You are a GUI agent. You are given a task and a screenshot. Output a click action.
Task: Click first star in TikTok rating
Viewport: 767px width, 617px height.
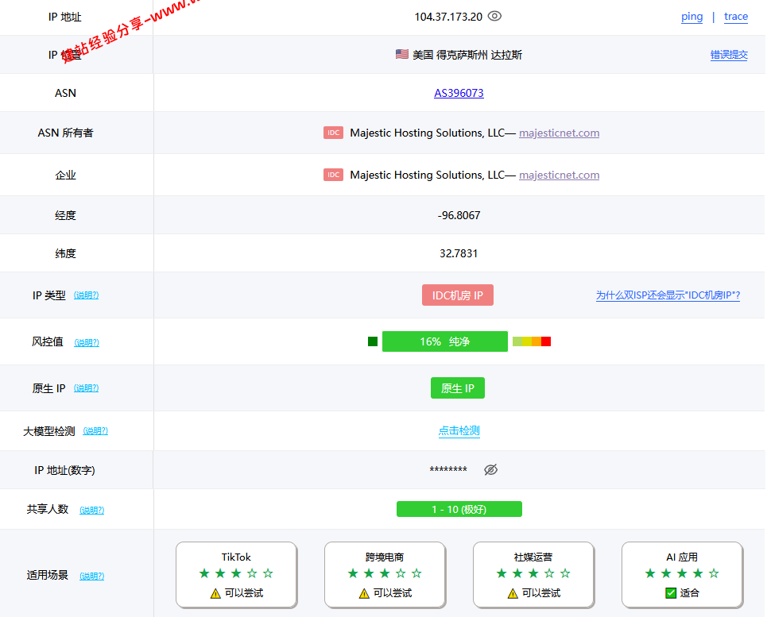pyautogui.click(x=204, y=573)
